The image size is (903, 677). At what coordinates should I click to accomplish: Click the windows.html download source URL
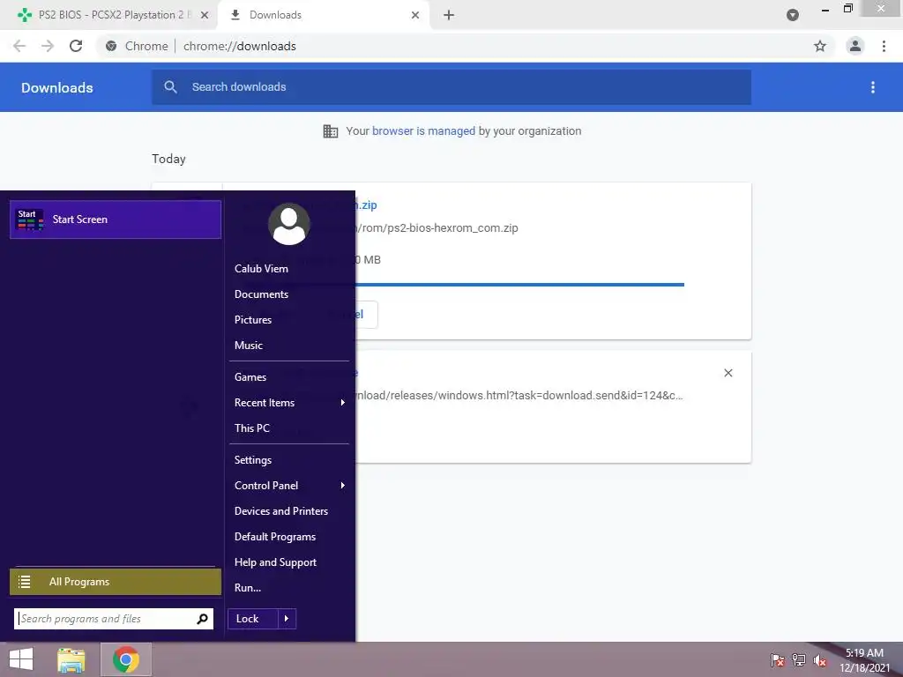[x=519, y=396]
